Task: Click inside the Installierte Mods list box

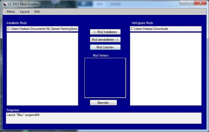Action: click(42, 69)
